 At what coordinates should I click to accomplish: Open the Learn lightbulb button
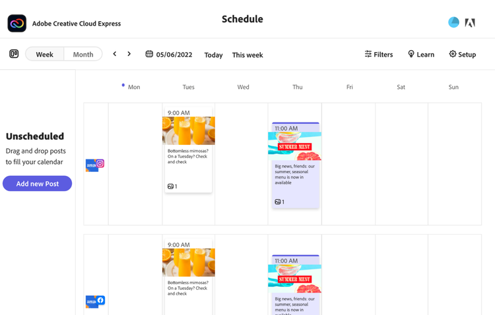(x=420, y=54)
